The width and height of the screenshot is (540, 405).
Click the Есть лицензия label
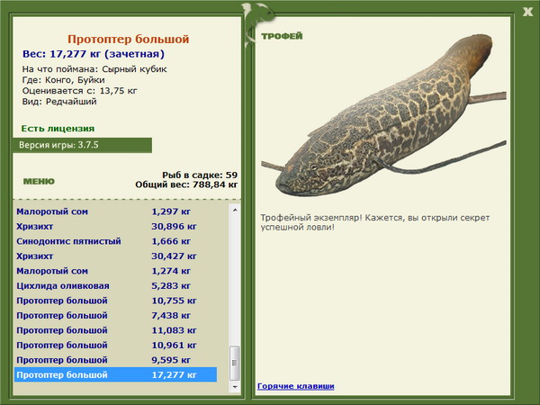(58, 129)
